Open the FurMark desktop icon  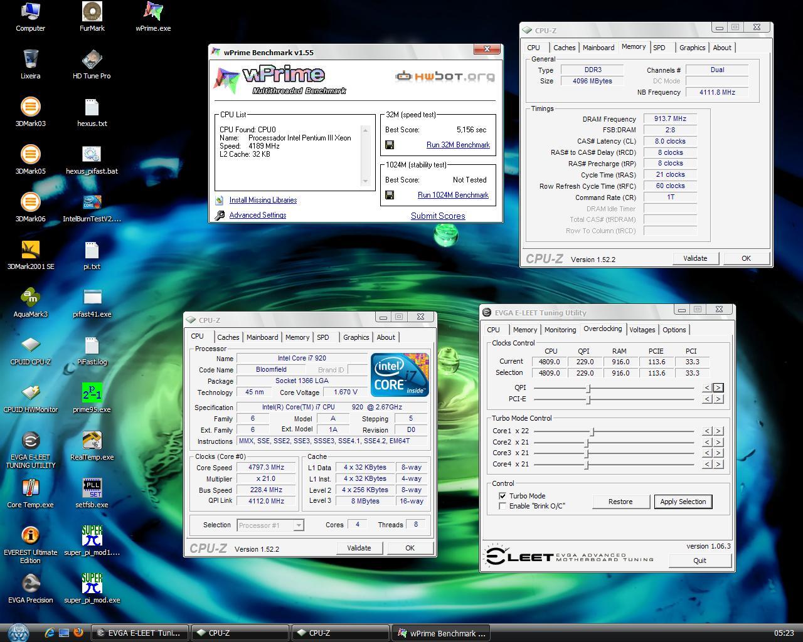(x=92, y=17)
